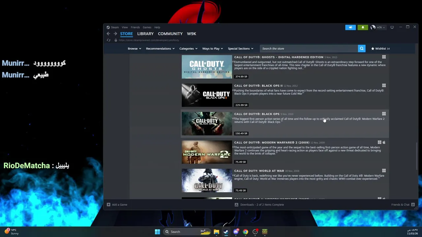Open the Wishlist 14 link

tap(380, 48)
